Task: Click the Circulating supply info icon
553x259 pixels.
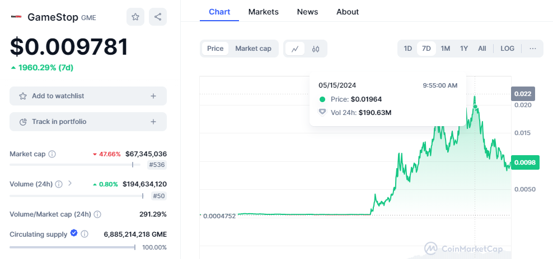Action: coord(85,234)
